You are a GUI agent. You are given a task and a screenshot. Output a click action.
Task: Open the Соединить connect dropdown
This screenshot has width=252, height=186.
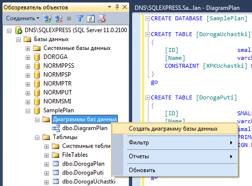point(23,18)
